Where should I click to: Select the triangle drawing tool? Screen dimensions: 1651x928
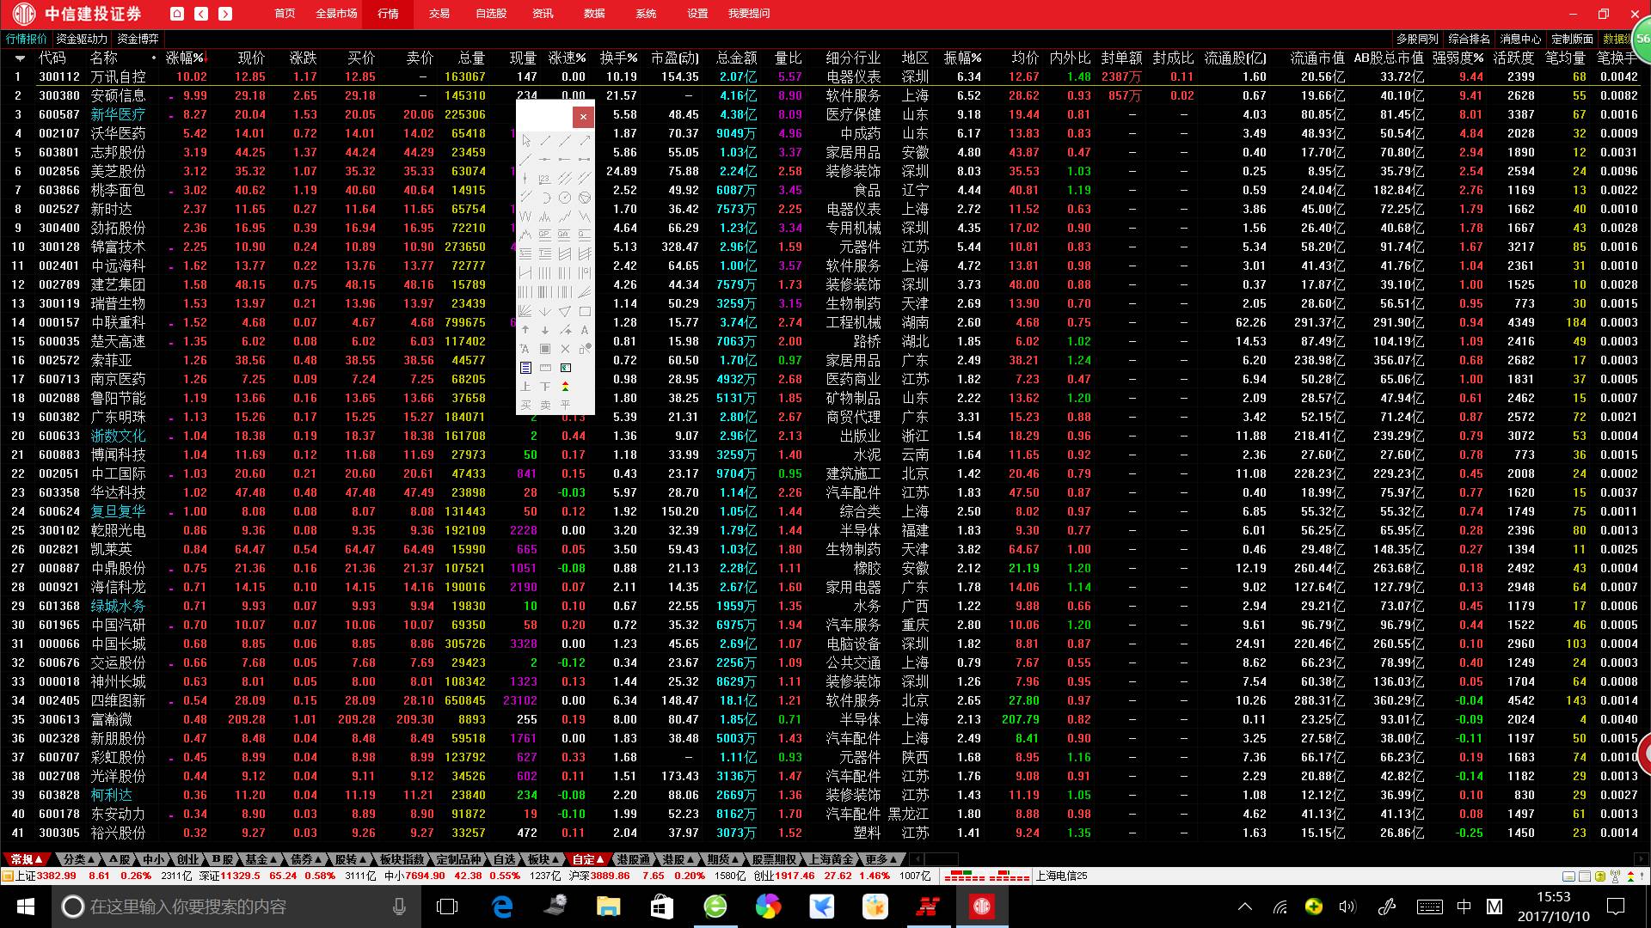pyautogui.click(x=565, y=311)
